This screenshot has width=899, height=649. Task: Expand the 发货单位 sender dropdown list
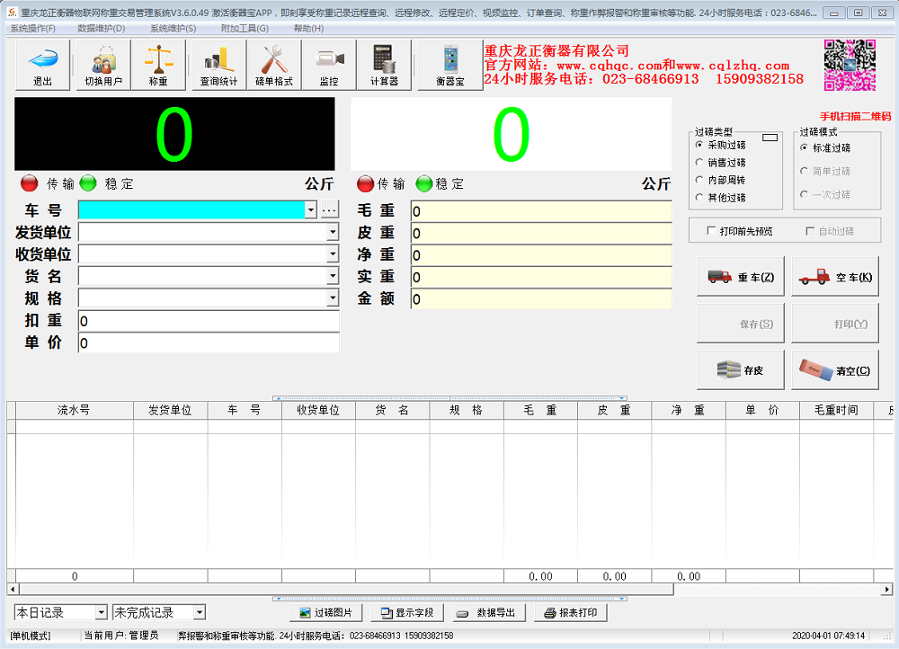[334, 232]
